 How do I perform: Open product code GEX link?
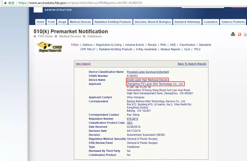(x=130, y=123)
